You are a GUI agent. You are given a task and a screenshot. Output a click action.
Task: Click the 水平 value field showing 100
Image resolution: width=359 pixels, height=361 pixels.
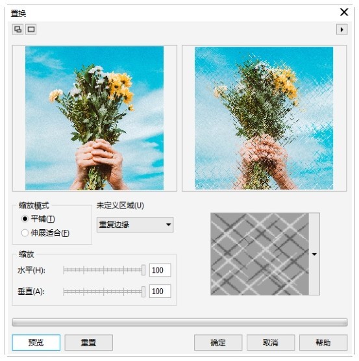[160, 270]
